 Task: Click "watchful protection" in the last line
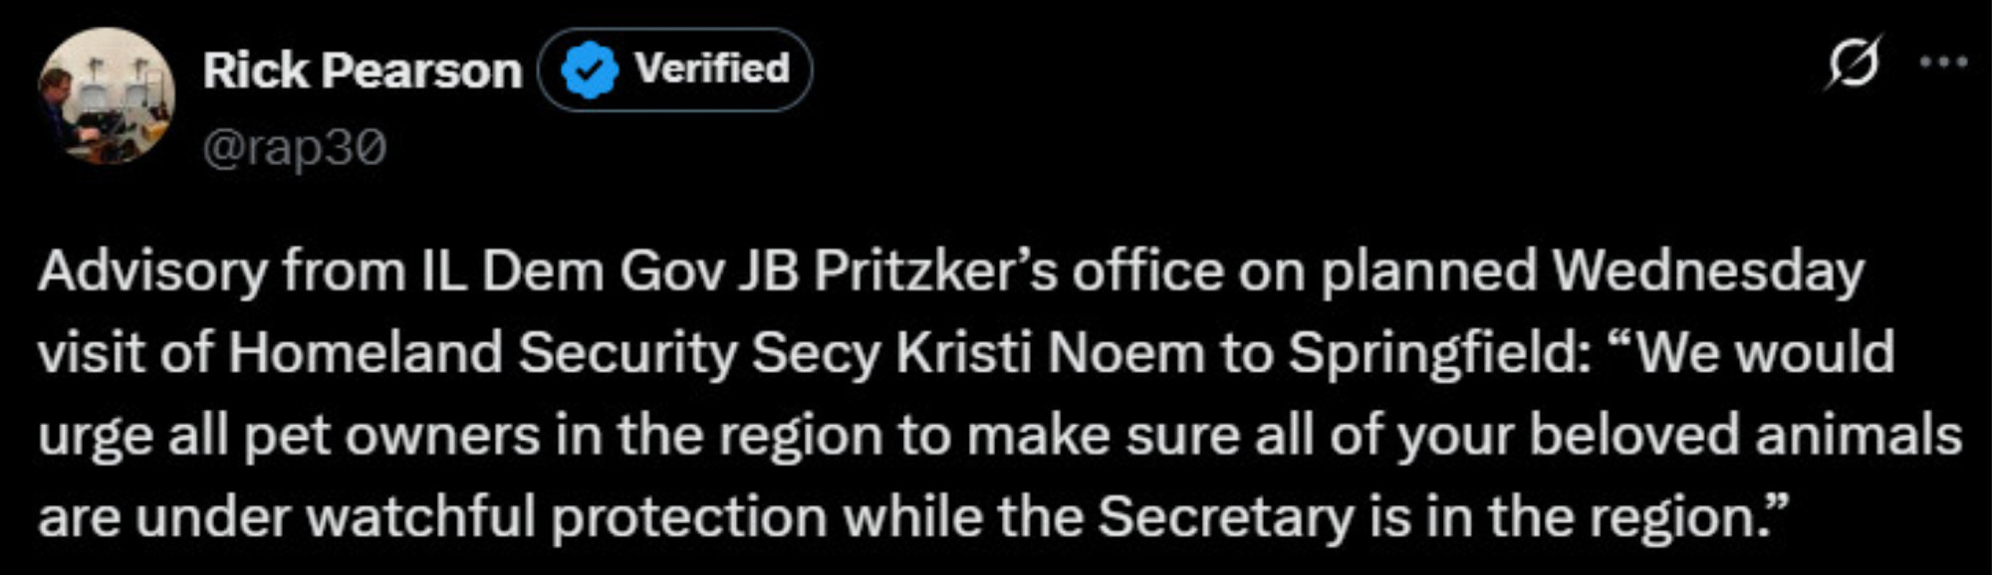point(566,517)
